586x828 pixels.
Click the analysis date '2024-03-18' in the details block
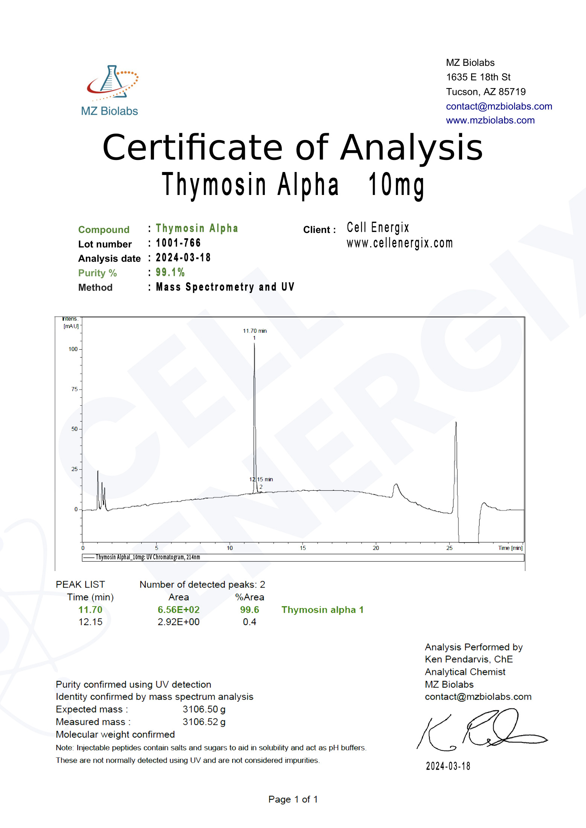183,258
